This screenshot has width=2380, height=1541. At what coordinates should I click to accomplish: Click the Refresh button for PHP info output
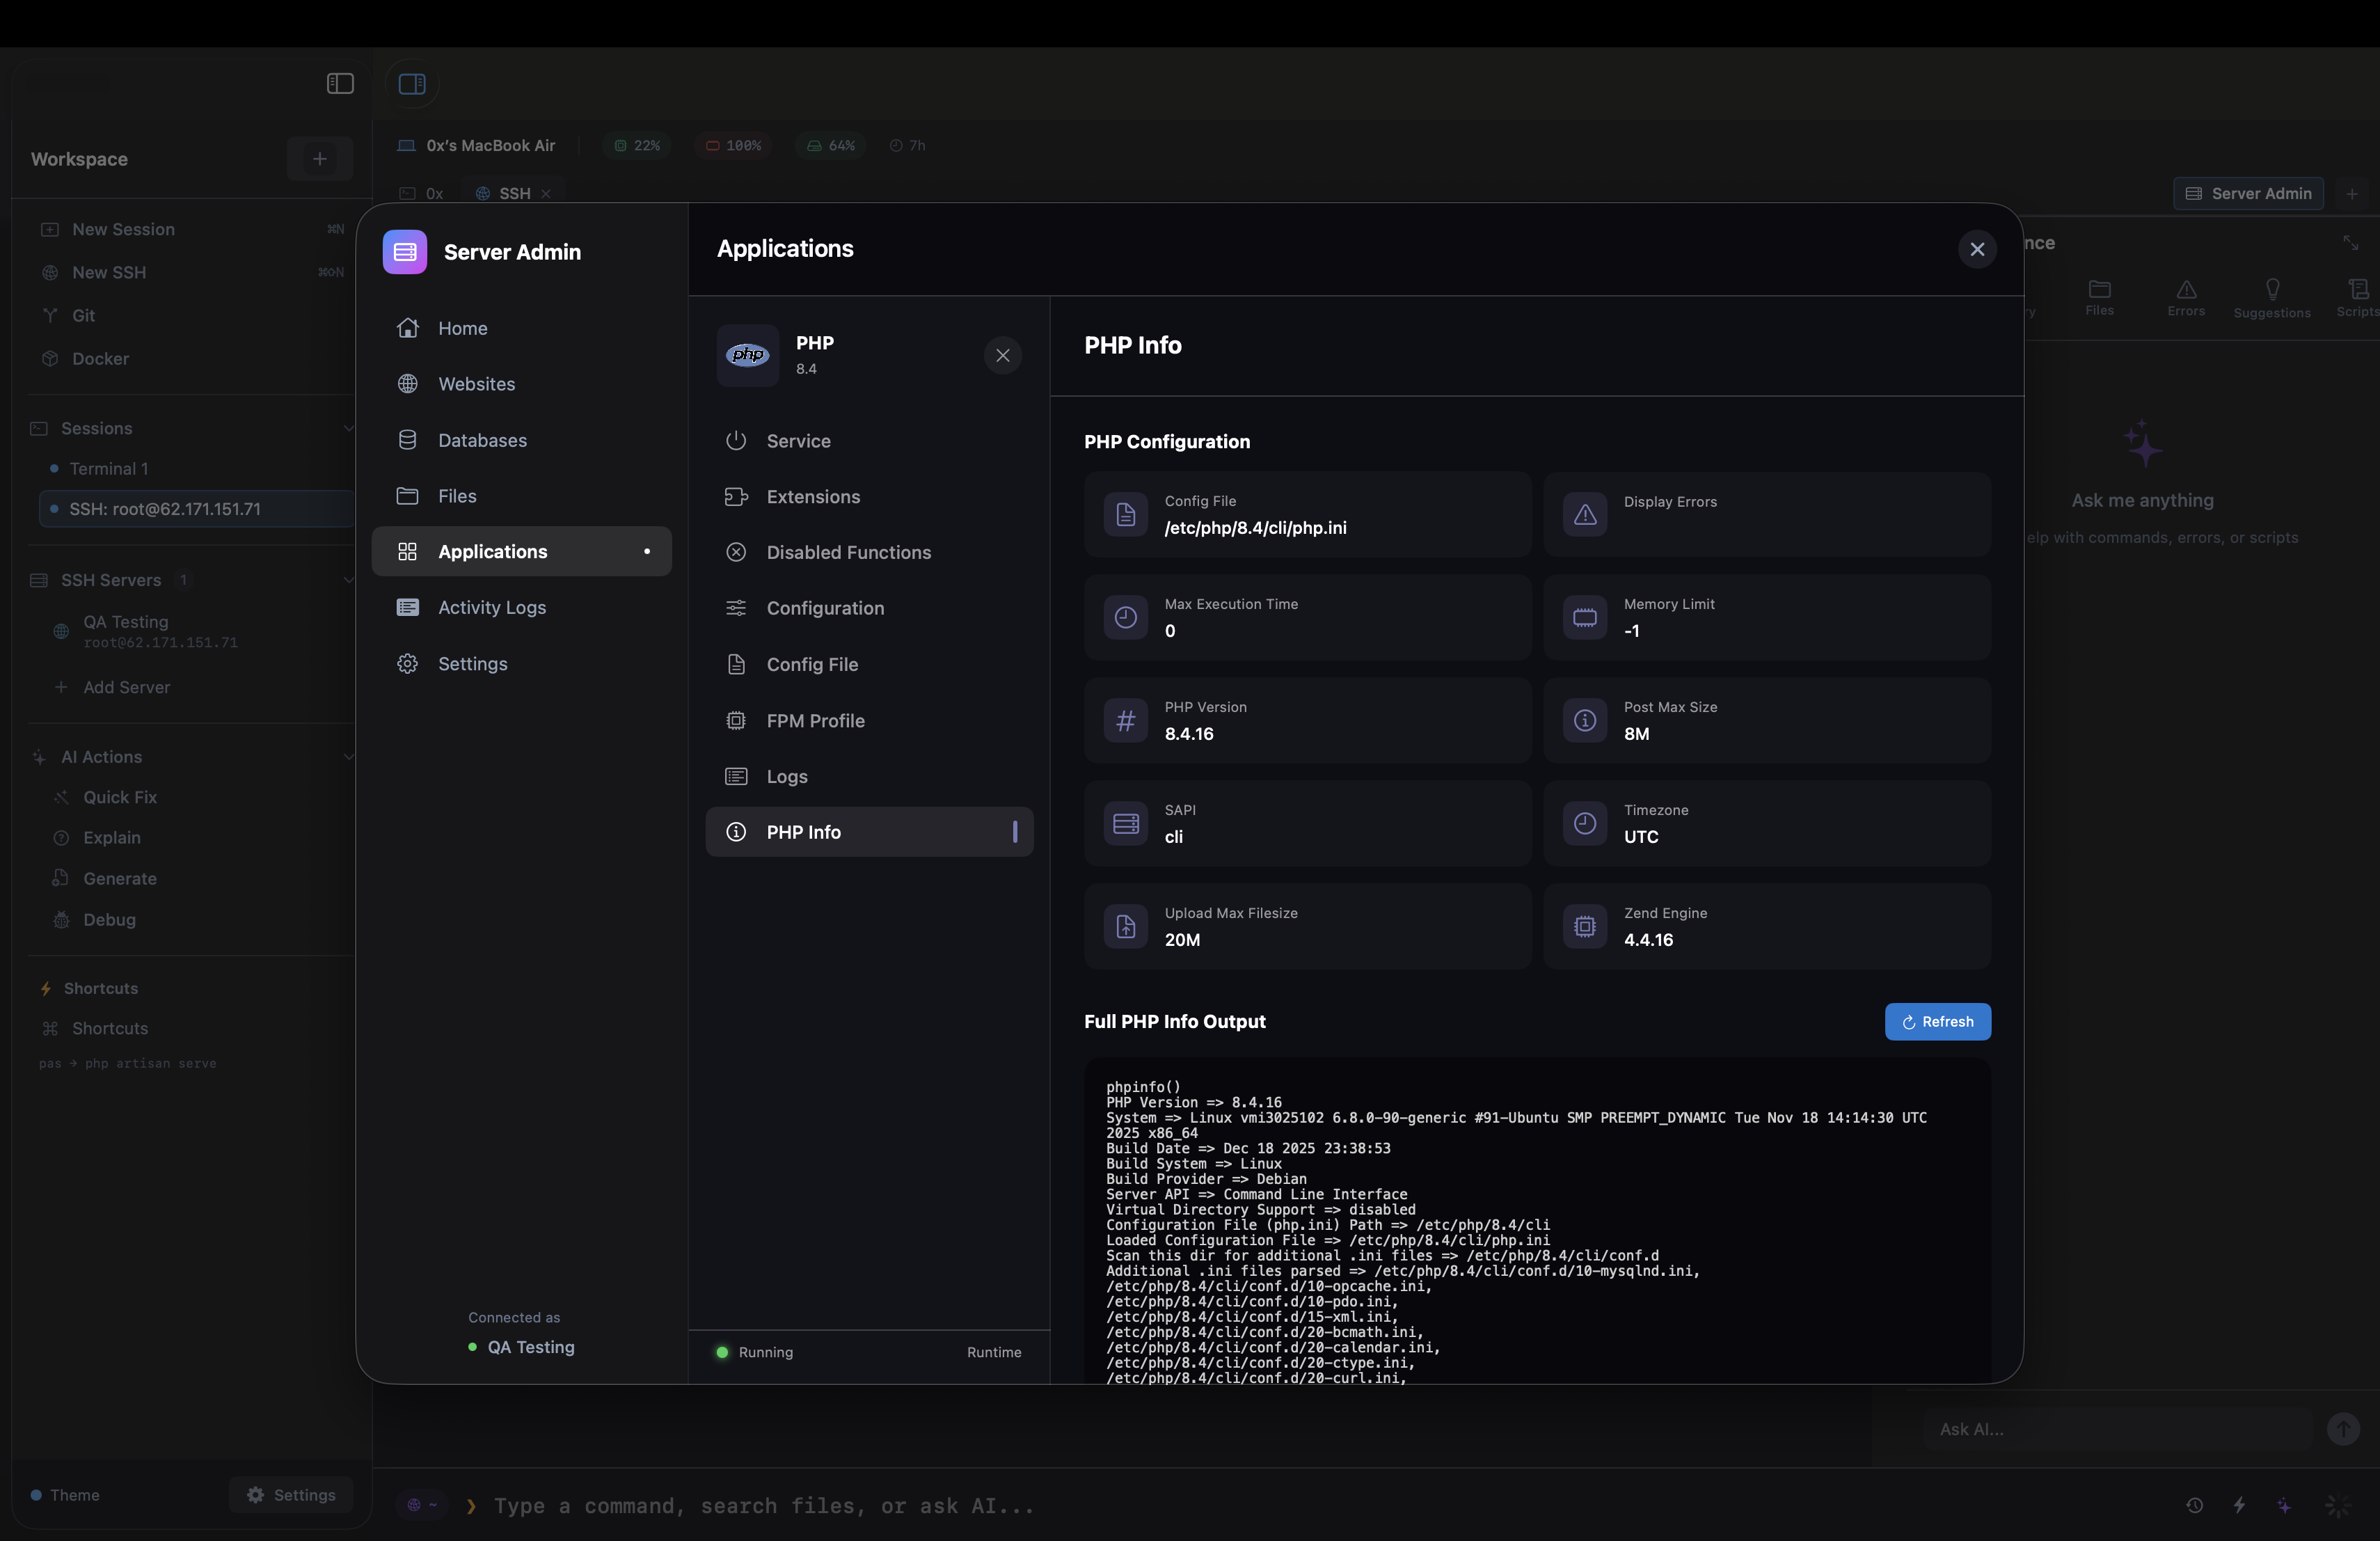coord(1937,1021)
